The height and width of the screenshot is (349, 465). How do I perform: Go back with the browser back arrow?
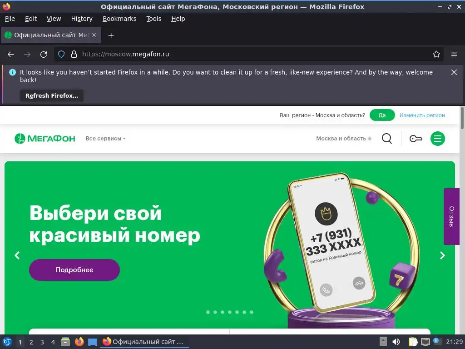click(11, 55)
